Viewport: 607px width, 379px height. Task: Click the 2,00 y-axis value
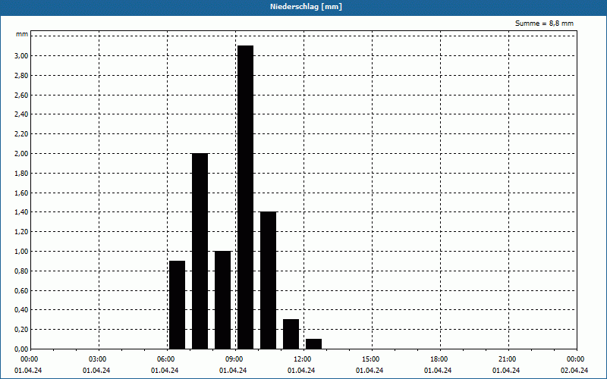pos(21,154)
